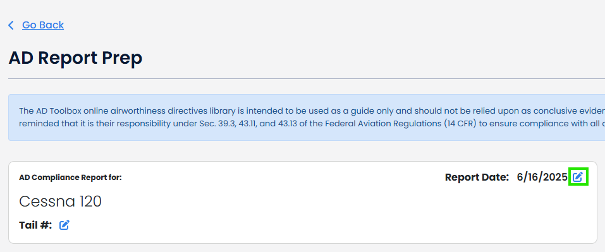Click the divider line under the heading

point(307,78)
